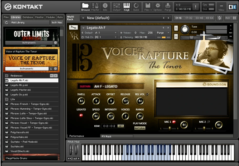Open Voice of Rapture Instruments button
This screenshot has height=166, width=239.
coord(27,69)
